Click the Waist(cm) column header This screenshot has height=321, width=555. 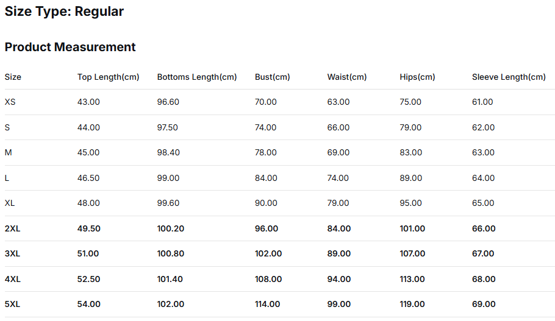pos(346,77)
